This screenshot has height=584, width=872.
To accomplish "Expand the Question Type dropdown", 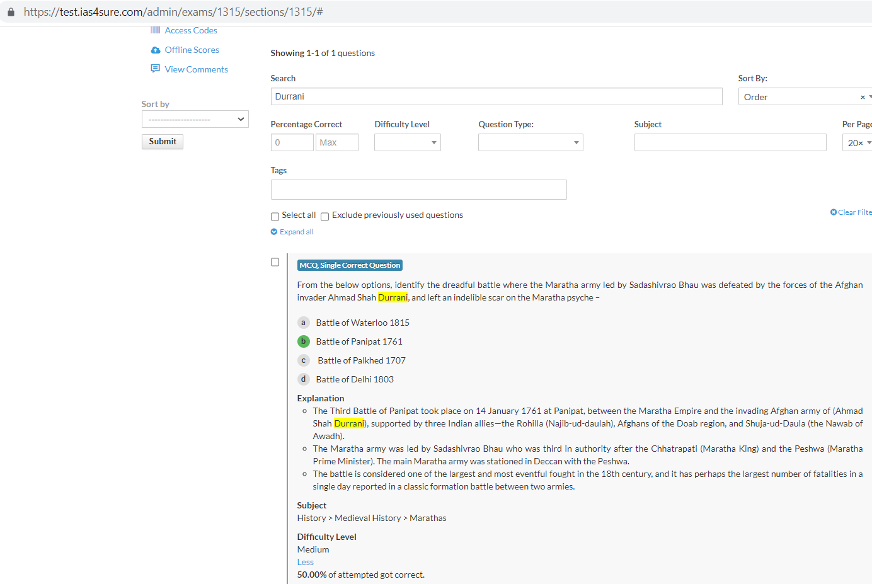I will point(531,142).
